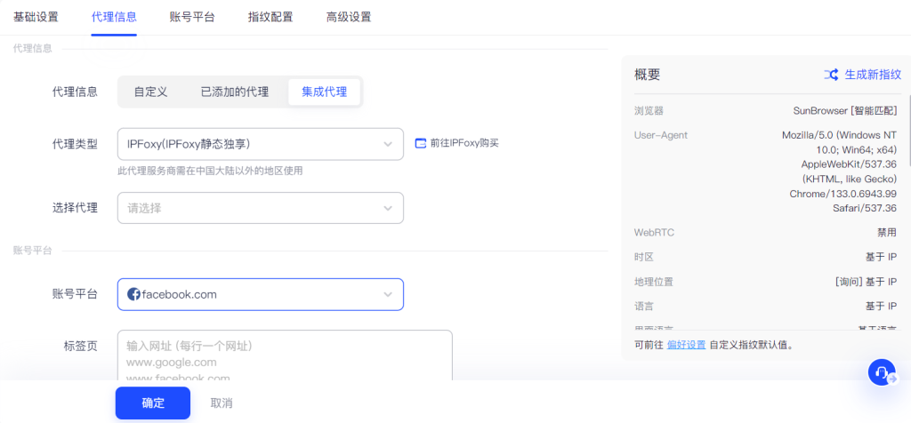Go to the 高级设置 tab
This screenshot has height=423, width=911.
coord(349,17)
